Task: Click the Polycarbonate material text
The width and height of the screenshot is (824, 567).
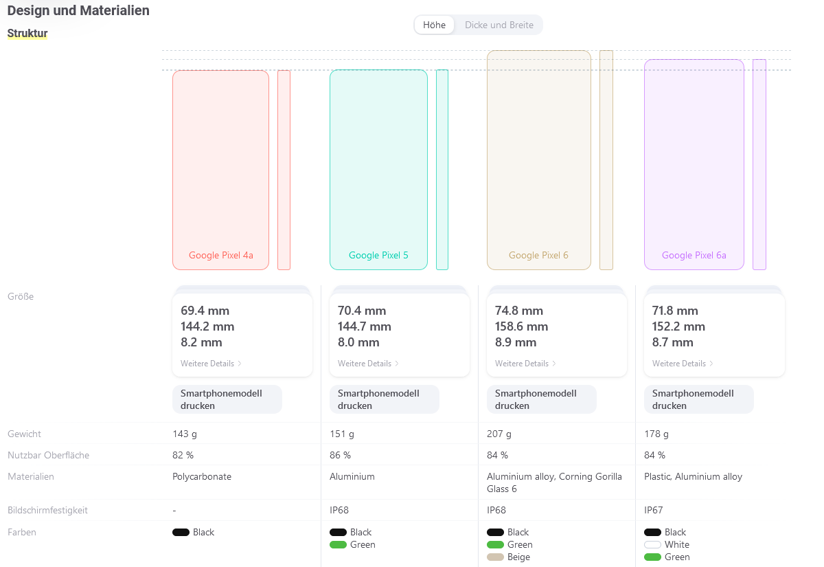Action: pyautogui.click(x=202, y=477)
